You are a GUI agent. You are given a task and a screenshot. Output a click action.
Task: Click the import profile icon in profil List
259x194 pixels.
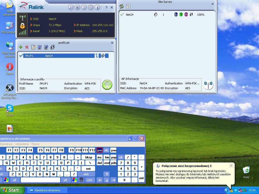point(40,47)
